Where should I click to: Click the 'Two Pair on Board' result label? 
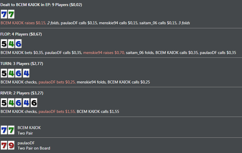point(34,148)
